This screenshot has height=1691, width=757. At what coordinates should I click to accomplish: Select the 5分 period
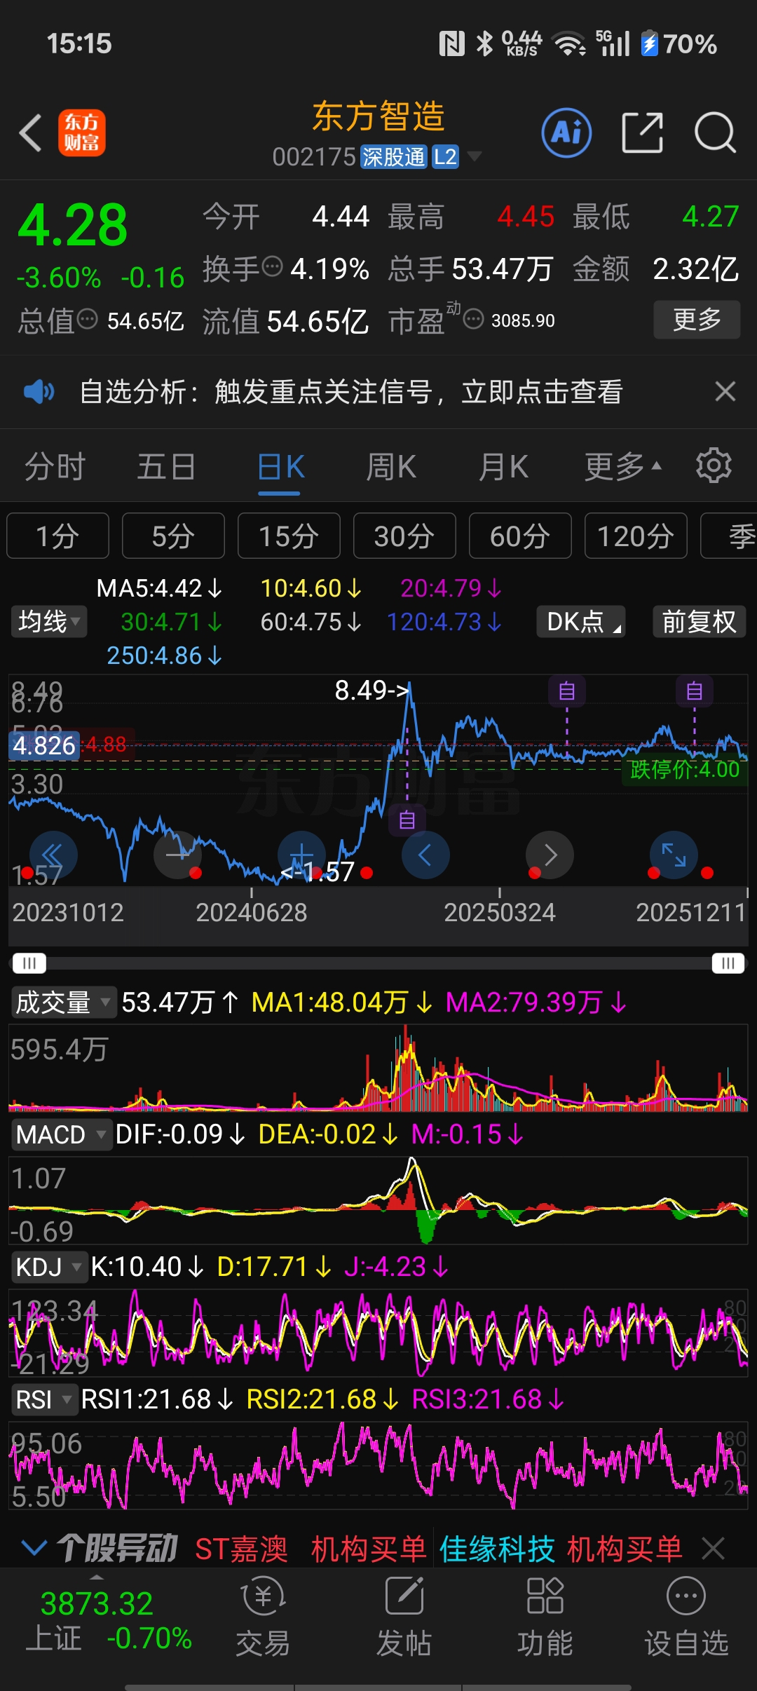click(x=173, y=536)
